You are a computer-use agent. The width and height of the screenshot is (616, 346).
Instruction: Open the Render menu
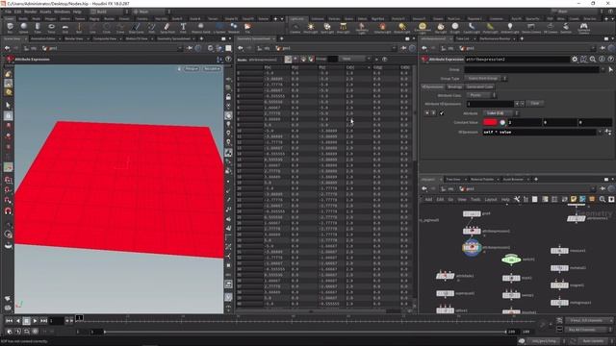[x=30, y=12]
